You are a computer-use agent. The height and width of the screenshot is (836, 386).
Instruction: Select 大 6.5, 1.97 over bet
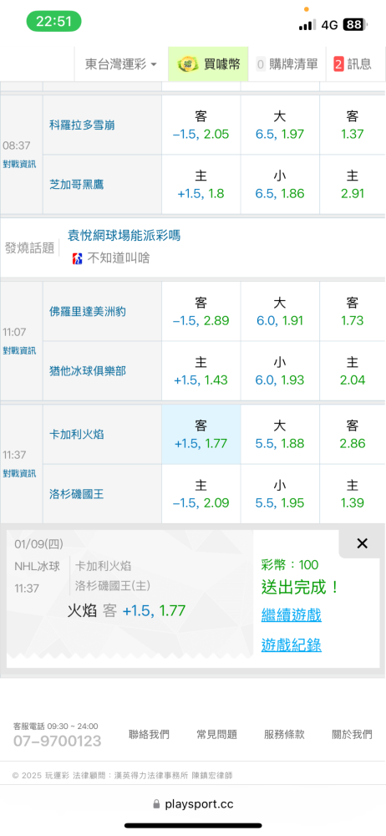pos(280,125)
